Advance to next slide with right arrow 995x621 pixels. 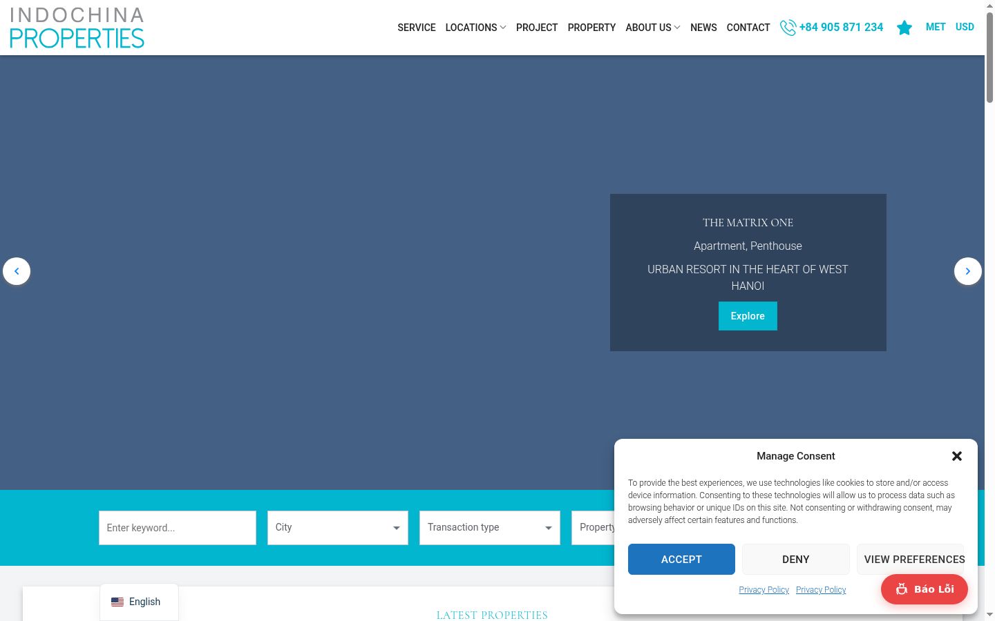click(968, 271)
